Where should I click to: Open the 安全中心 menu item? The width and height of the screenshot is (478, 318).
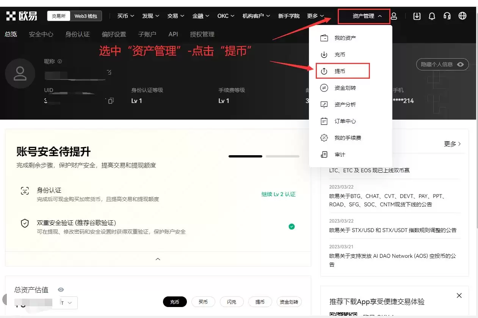click(41, 34)
